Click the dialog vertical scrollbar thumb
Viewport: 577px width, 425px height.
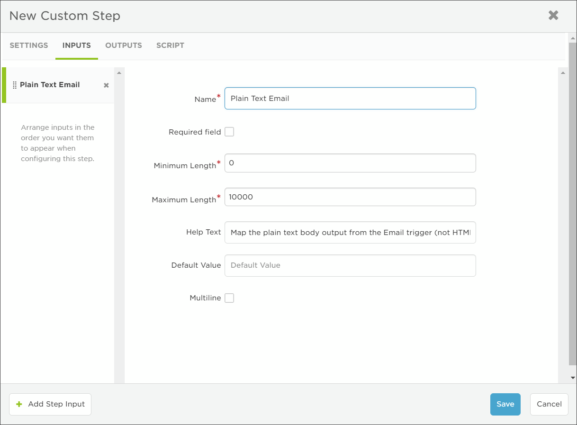pos(573,204)
